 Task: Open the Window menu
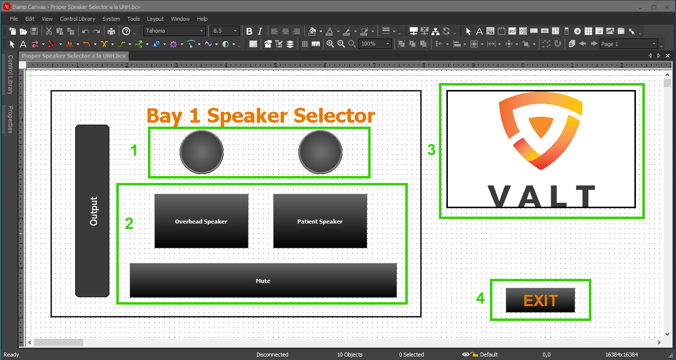click(x=180, y=19)
